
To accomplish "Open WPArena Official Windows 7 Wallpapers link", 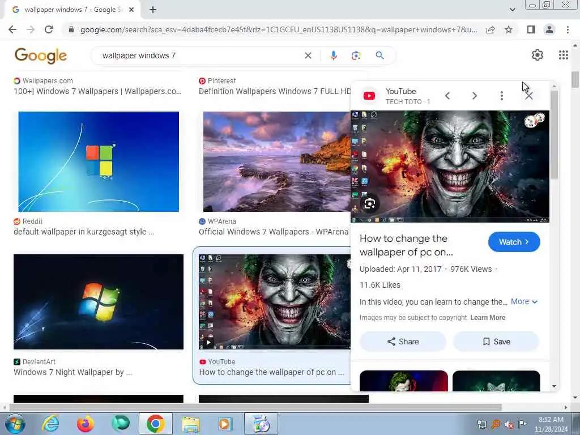I will coord(274,232).
